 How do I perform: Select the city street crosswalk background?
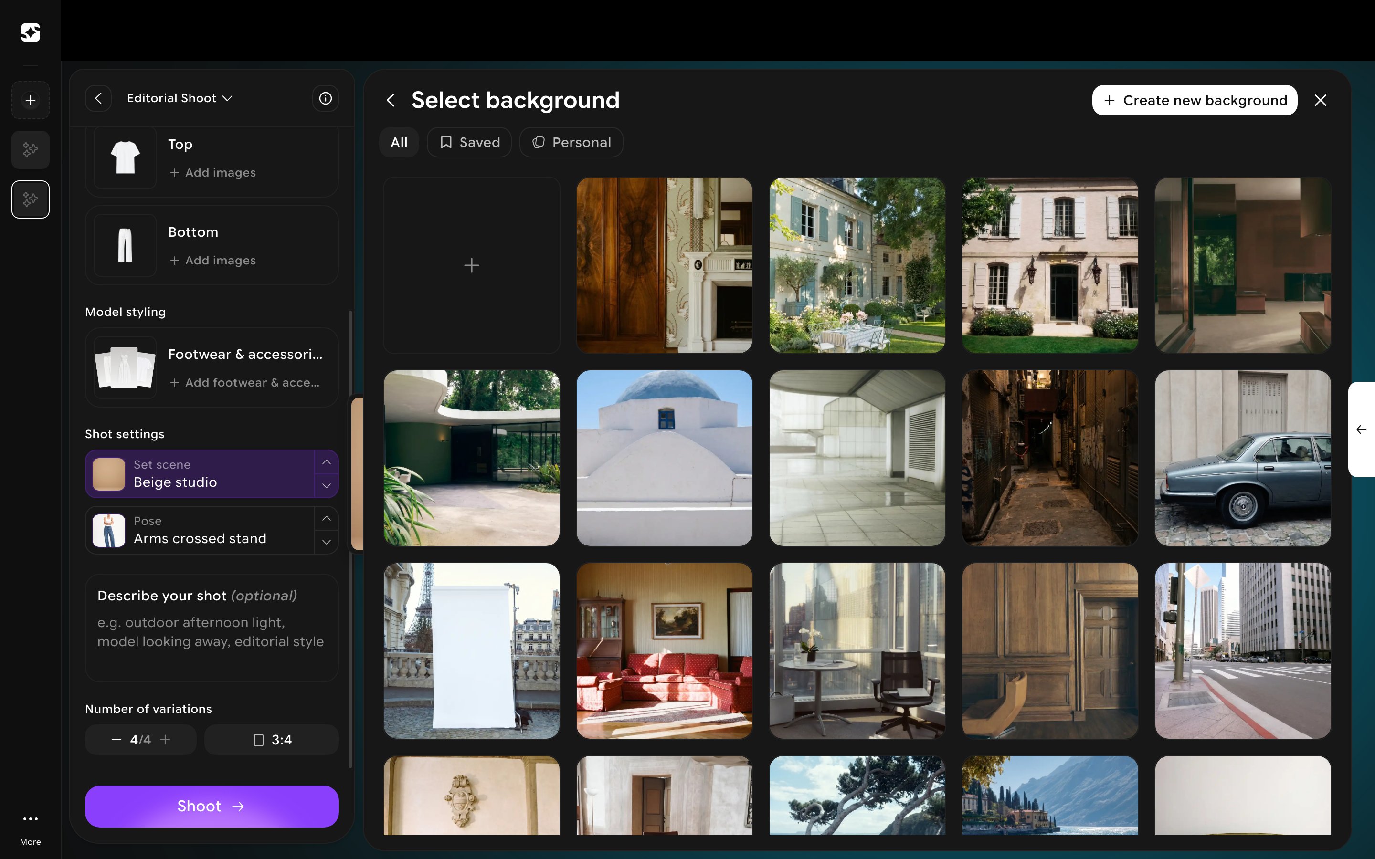point(1243,651)
